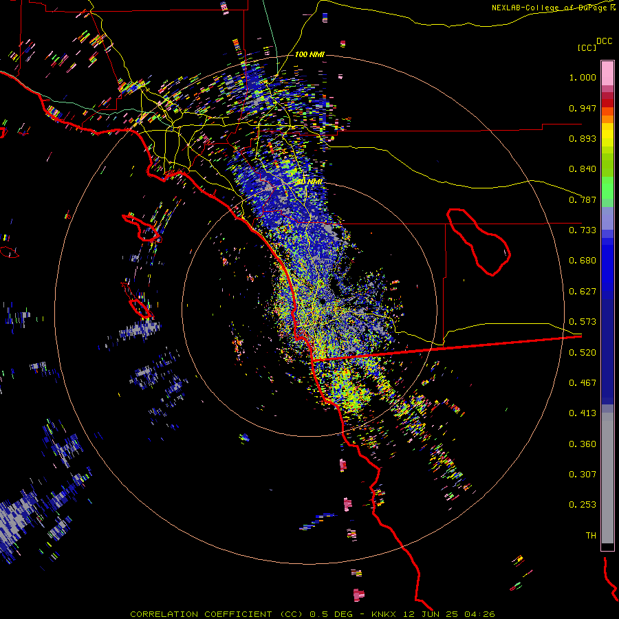Click the 0.5 DEG elevation text
Screen dimensions: 619x619
coord(332,614)
